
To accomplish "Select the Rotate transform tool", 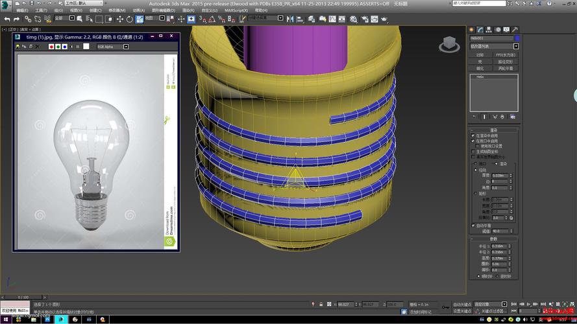I will click(x=129, y=19).
